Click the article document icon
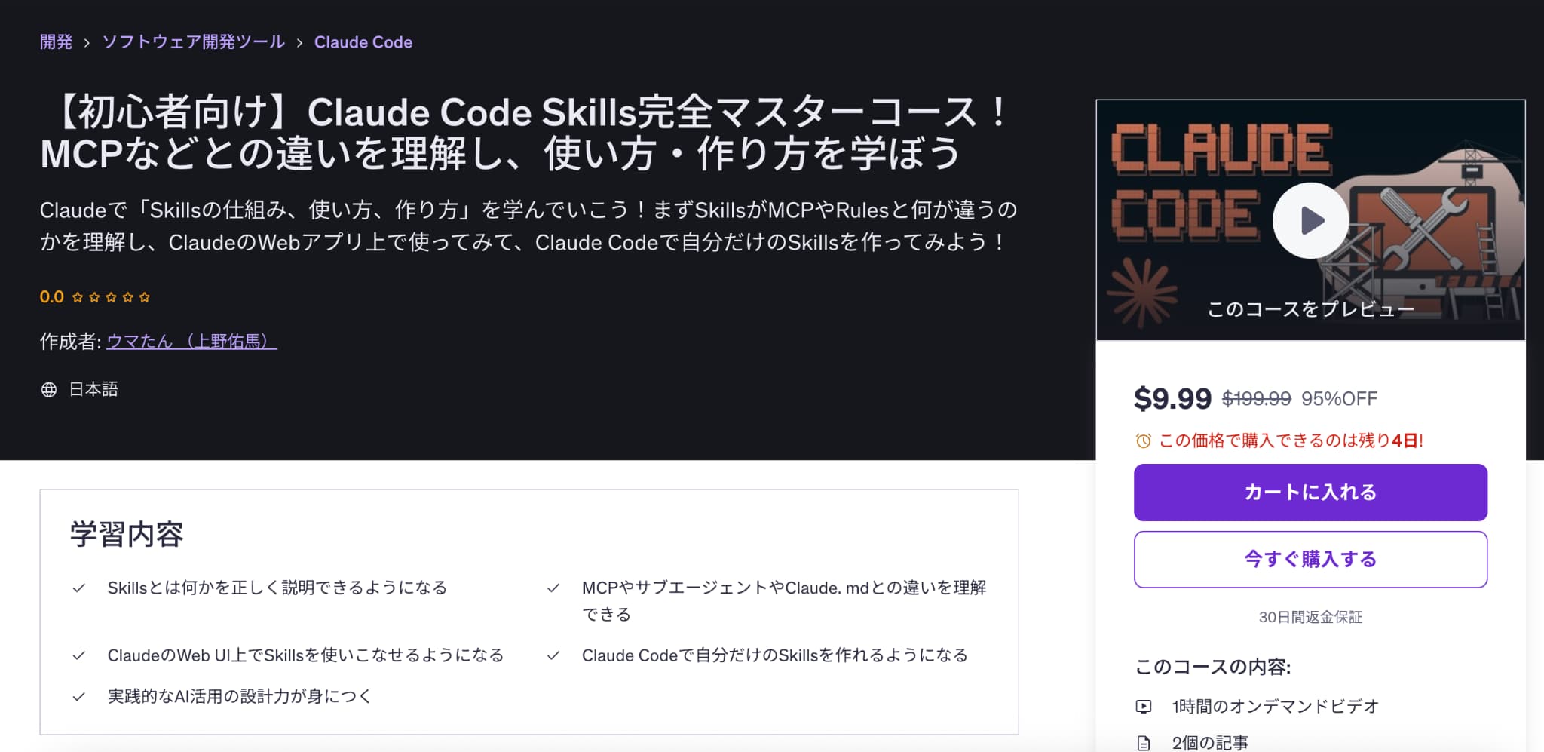1544x752 pixels. (1144, 743)
